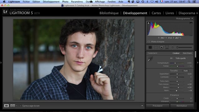Open the Développement menu in menu bar

tap(51, 2)
